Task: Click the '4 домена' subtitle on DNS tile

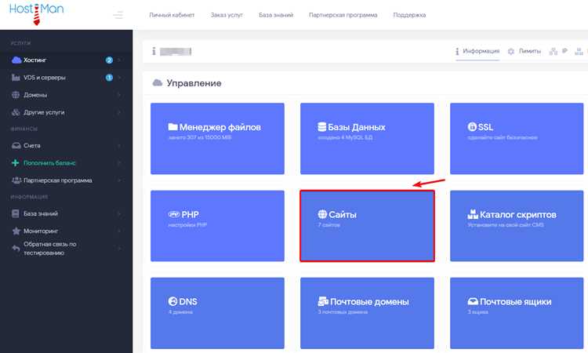Action: (180, 312)
